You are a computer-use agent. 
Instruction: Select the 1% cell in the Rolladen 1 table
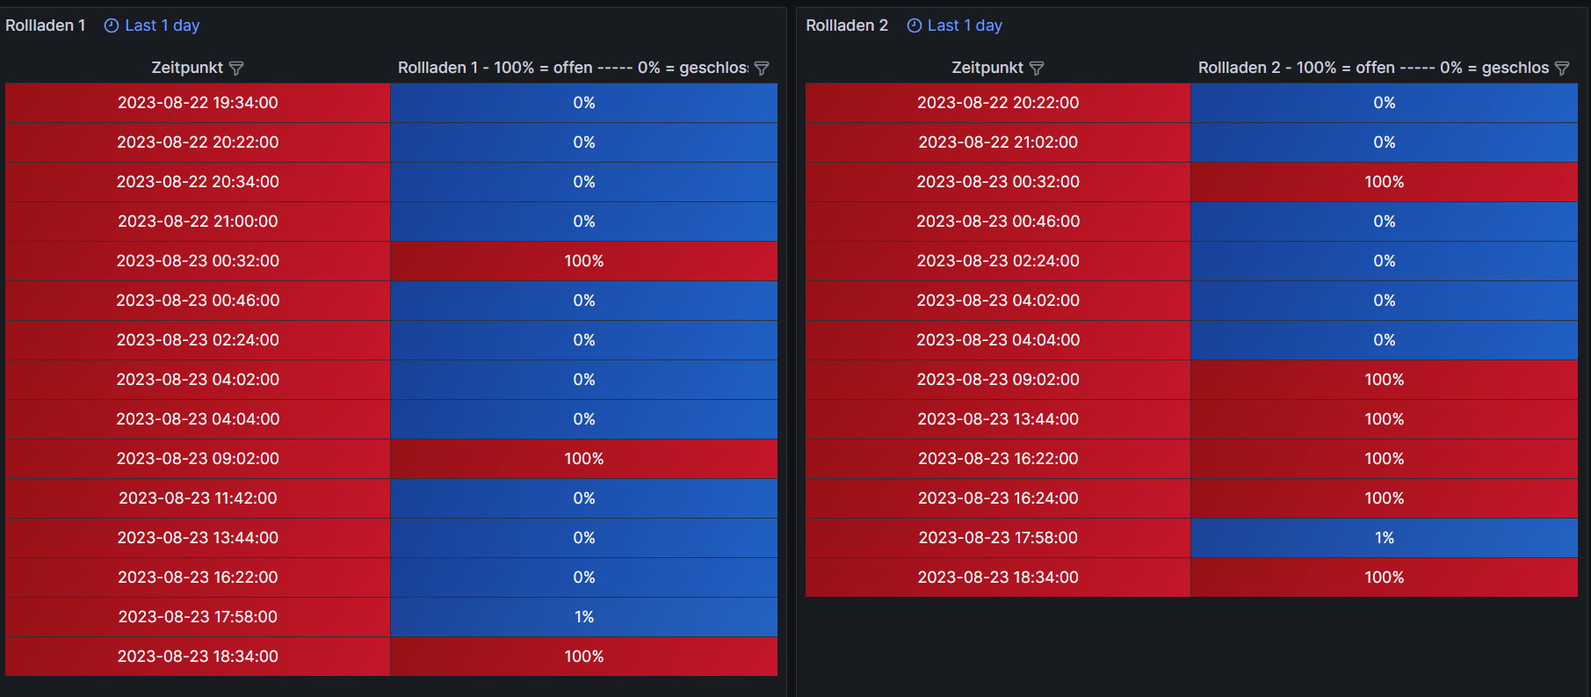pyautogui.click(x=584, y=617)
